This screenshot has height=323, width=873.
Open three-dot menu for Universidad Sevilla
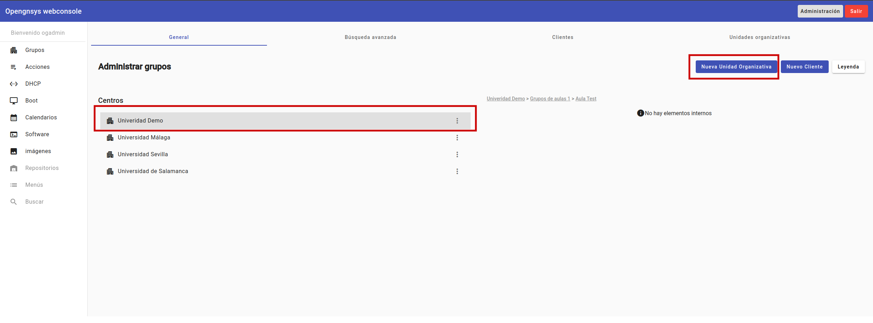(x=457, y=154)
